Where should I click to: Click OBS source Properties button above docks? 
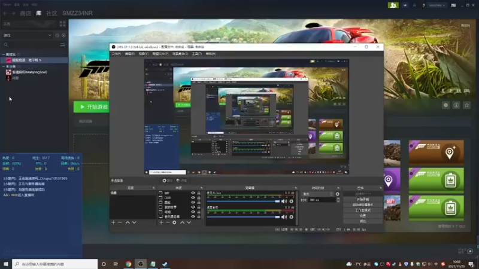click(x=168, y=181)
